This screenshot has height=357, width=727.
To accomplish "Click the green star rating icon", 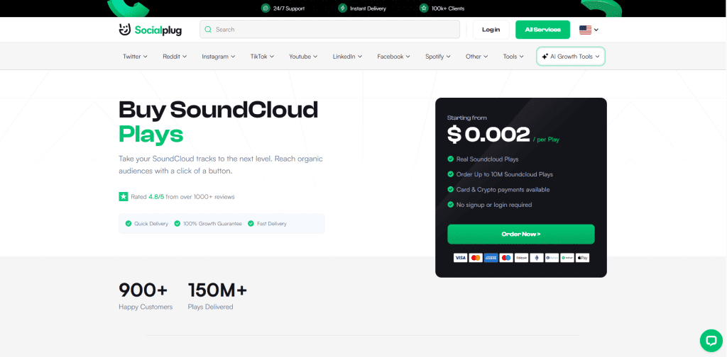I will point(124,196).
